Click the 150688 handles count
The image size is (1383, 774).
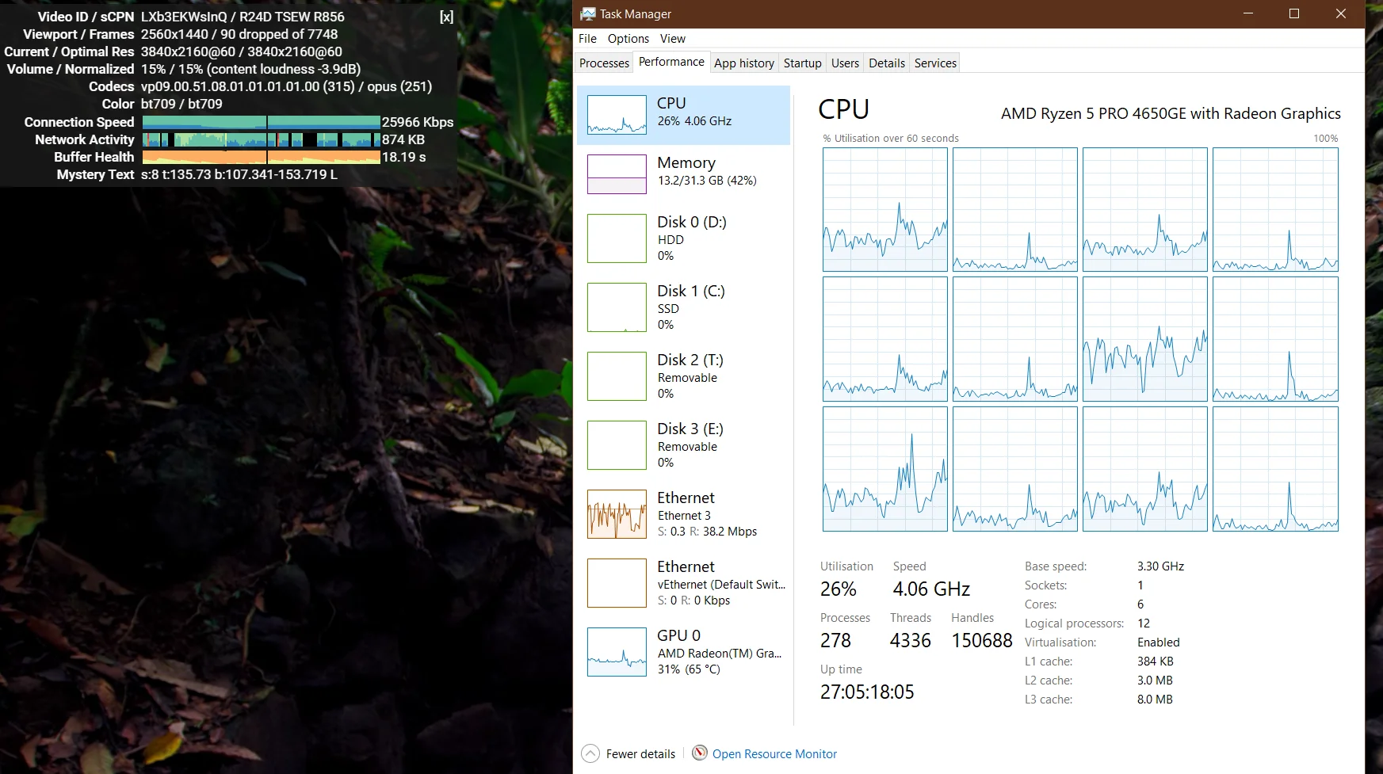pyautogui.click(x=982, y=640)
